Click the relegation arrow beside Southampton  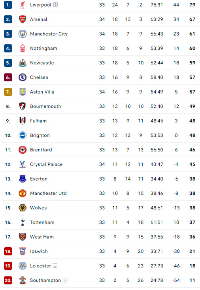point(65,280)
